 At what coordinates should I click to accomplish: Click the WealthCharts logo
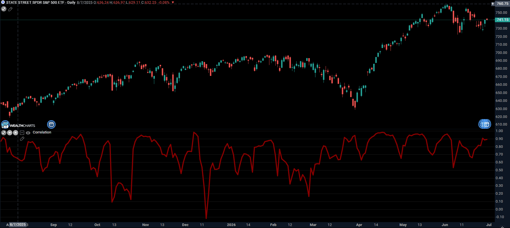(18, 125)
